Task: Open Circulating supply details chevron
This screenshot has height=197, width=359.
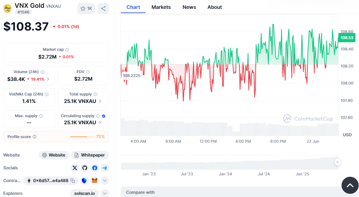Action: point(100,122)
